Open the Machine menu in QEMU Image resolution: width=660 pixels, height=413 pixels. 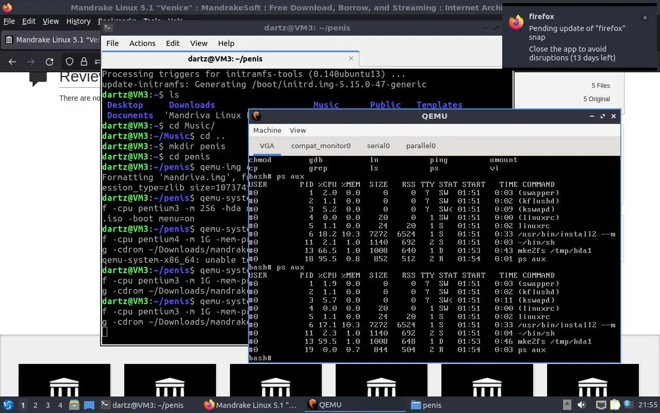coord(267,130)
